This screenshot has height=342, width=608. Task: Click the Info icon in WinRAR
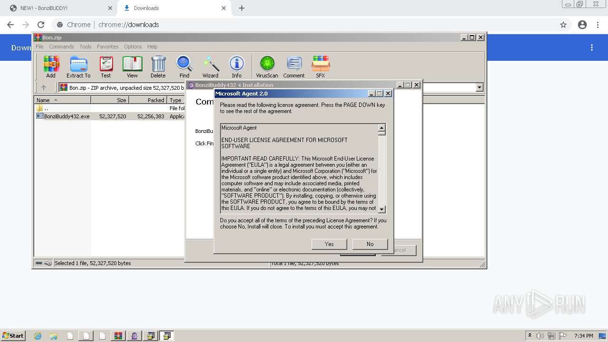tap(237, 67)
